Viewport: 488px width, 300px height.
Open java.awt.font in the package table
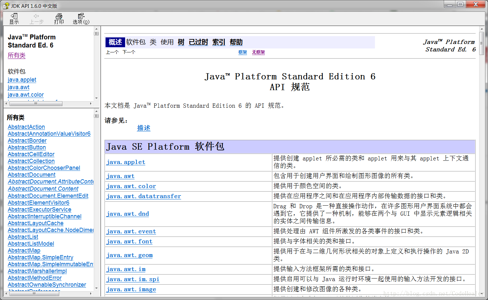click(x=129, y=241)
